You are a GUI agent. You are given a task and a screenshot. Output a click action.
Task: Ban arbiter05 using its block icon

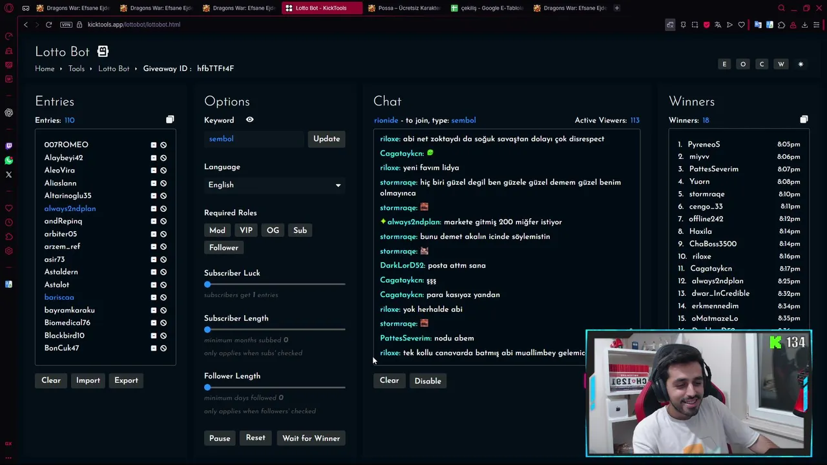pyautogui.click(x=163, y=234)
